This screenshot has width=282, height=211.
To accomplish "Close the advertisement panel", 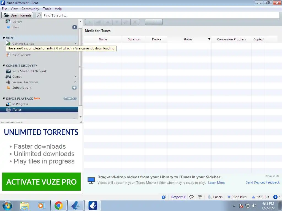I will tap(81, 122).
